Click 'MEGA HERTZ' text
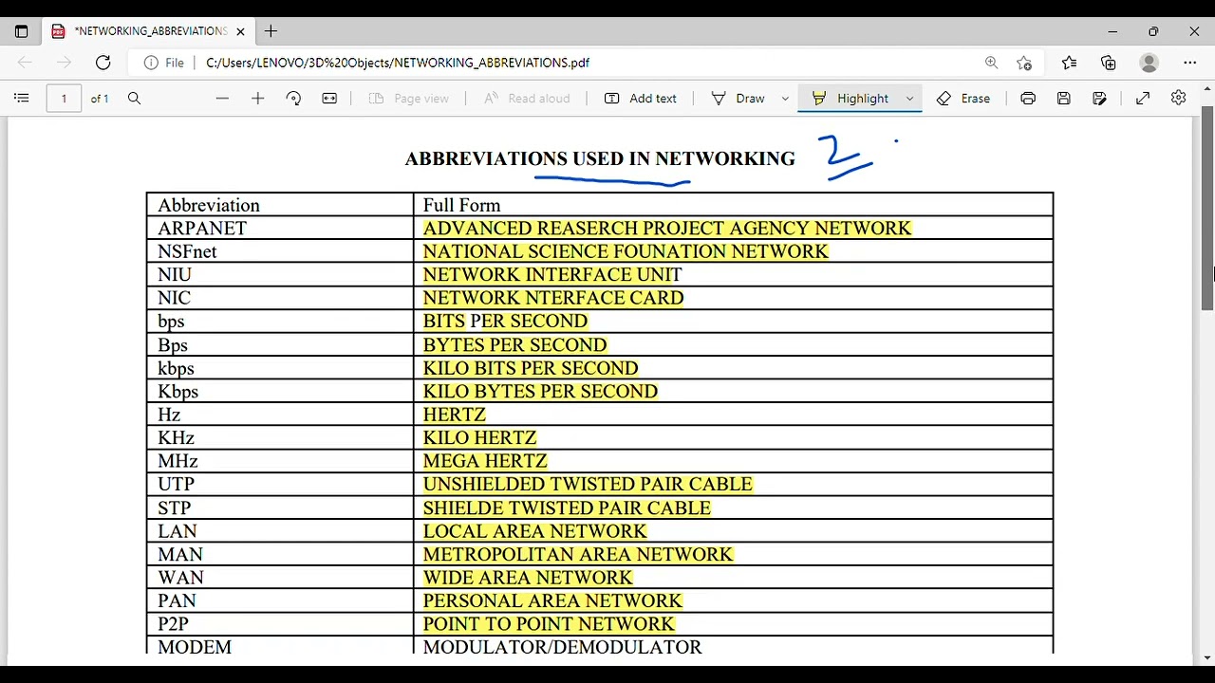The width and height of the screenshot is (1215, 683). point(485,461)
